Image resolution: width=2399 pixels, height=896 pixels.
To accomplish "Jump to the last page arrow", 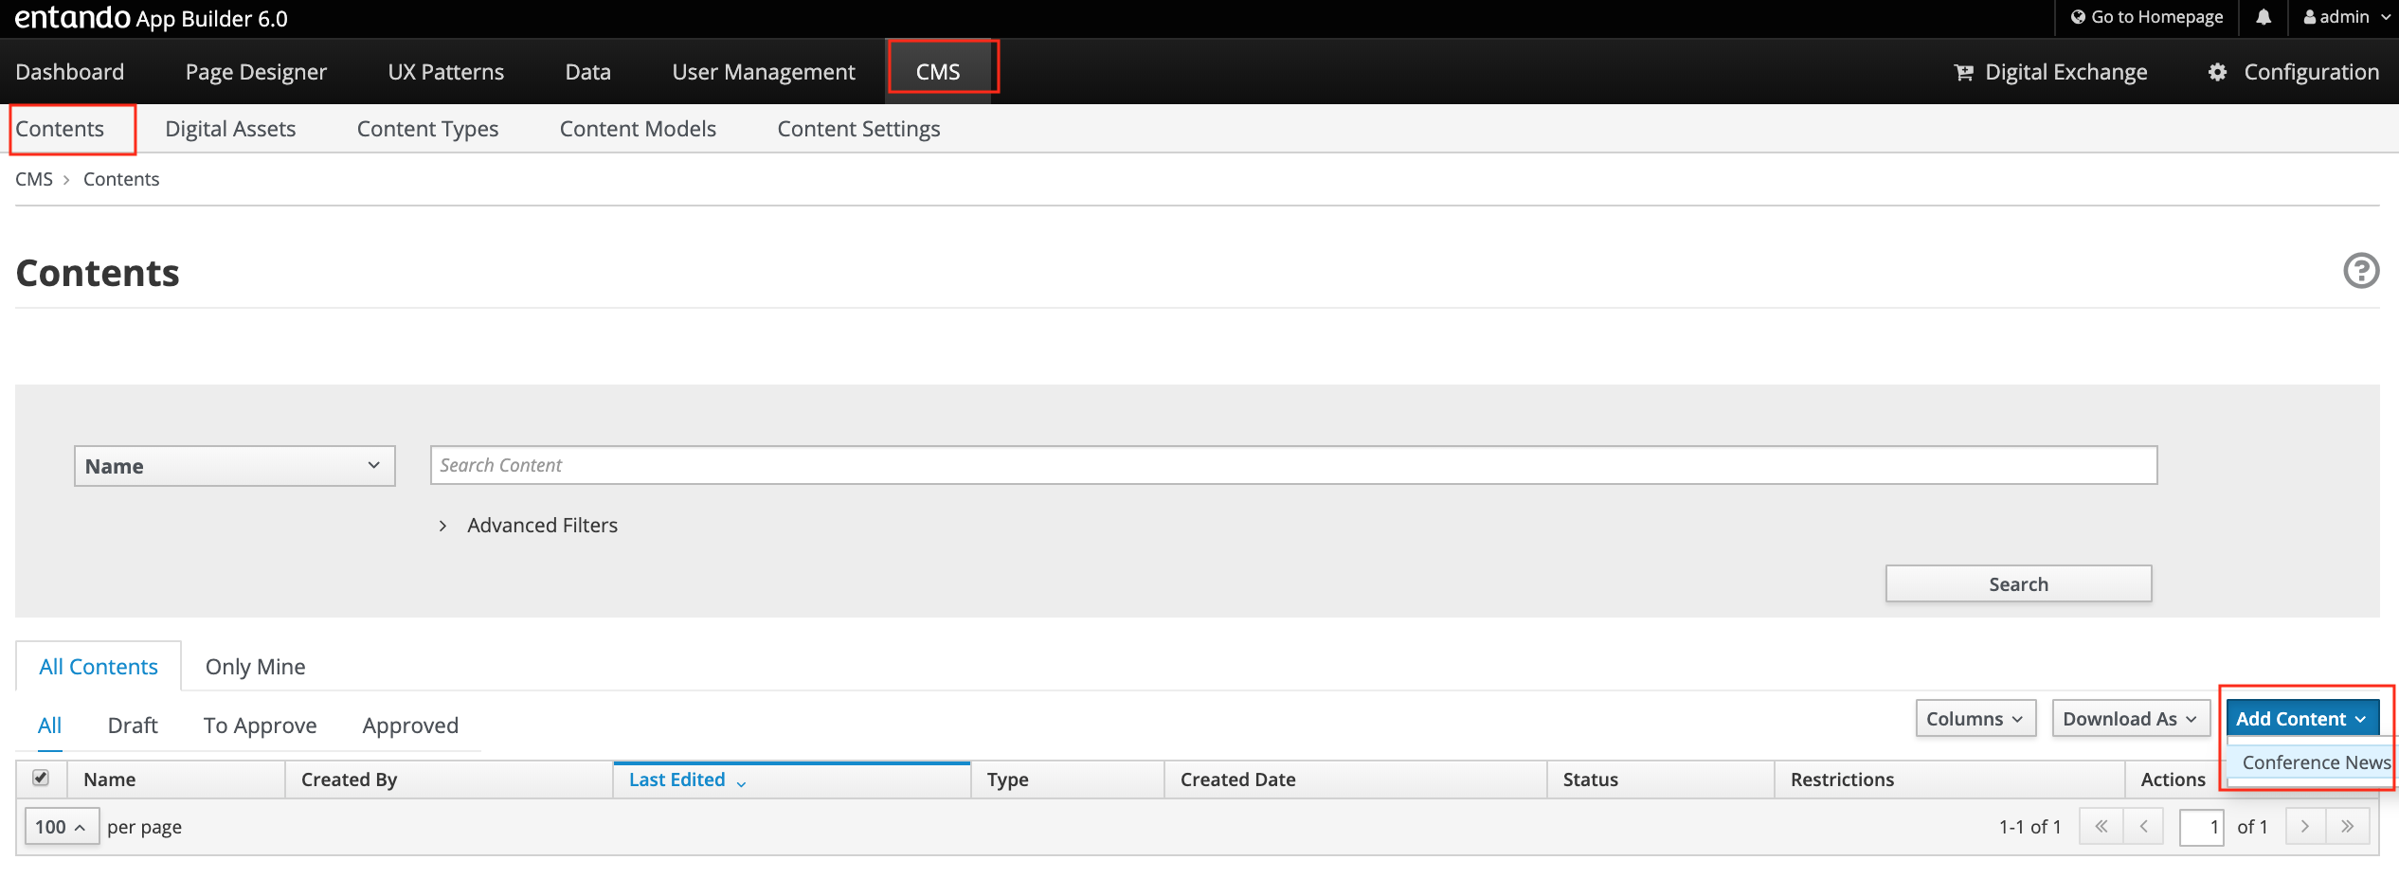I will (2347, 826).
